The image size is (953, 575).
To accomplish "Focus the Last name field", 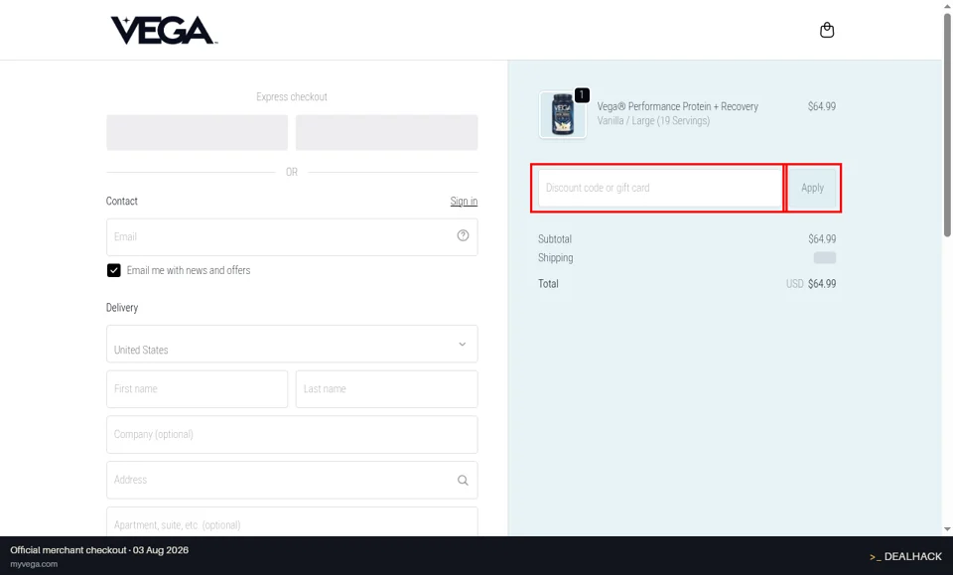I will click(x=386, y=389).
